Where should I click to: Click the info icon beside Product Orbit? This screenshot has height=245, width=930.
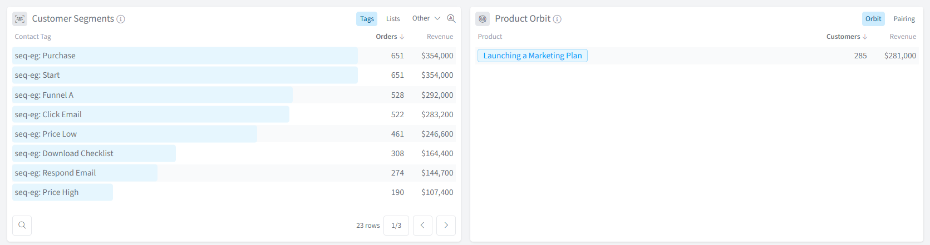557,19
